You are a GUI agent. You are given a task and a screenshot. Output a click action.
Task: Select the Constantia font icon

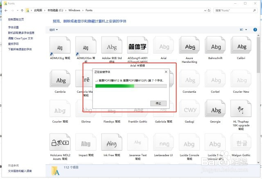point(189,79)
